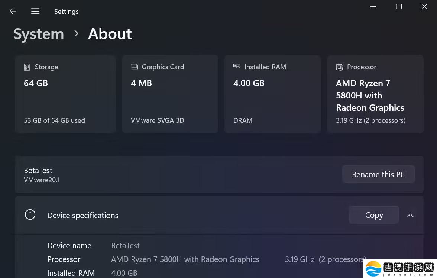Navigate to System via breadcrumb
The image size is (437, 278).
point(39,34)
